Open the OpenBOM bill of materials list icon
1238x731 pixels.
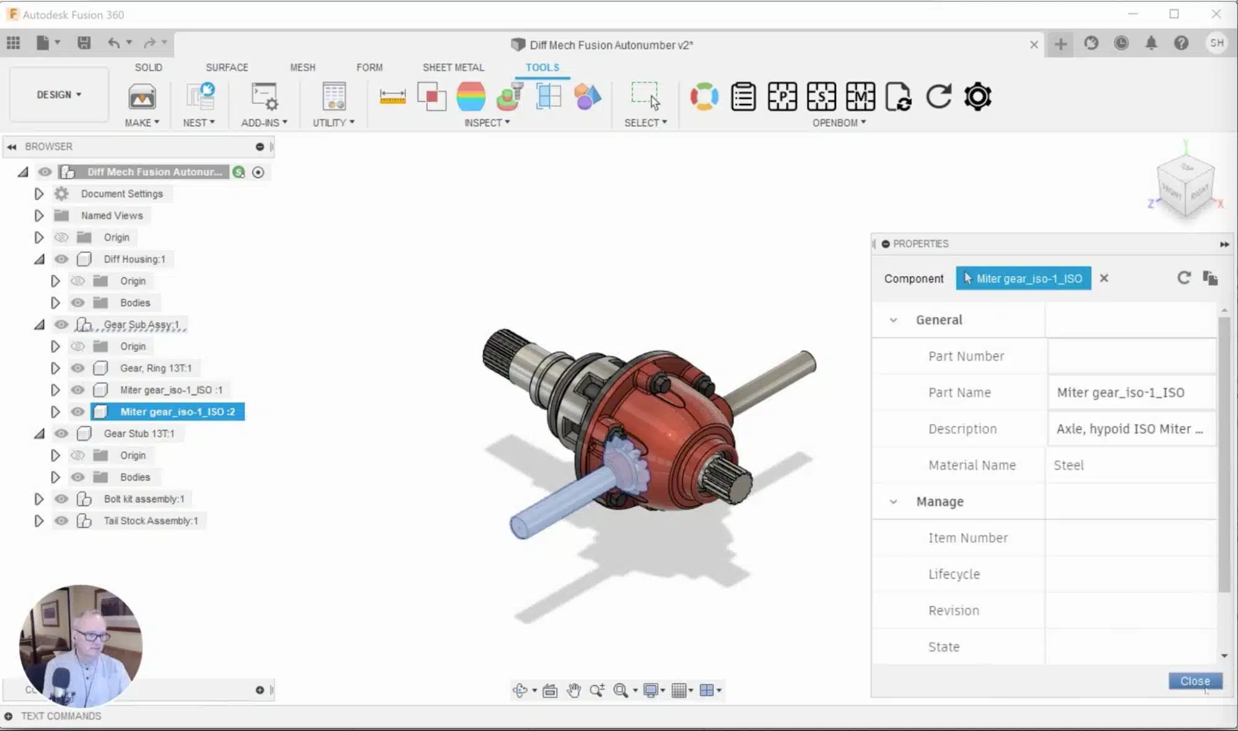(743, 97)
